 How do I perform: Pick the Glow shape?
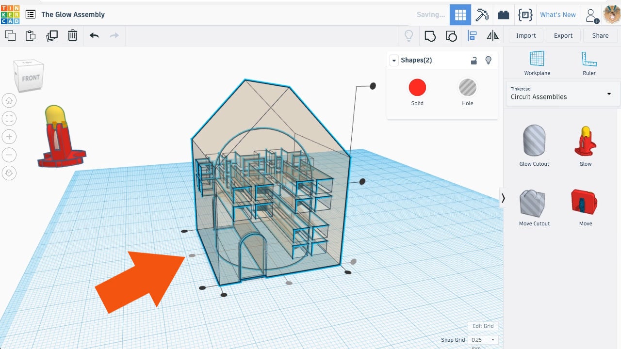click(x=586, y=145)
